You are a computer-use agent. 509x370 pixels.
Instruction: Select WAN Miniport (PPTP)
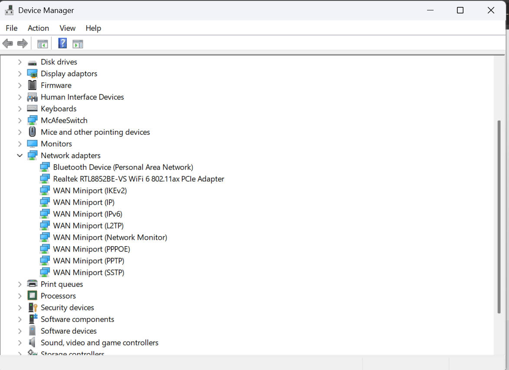point(88,260)
